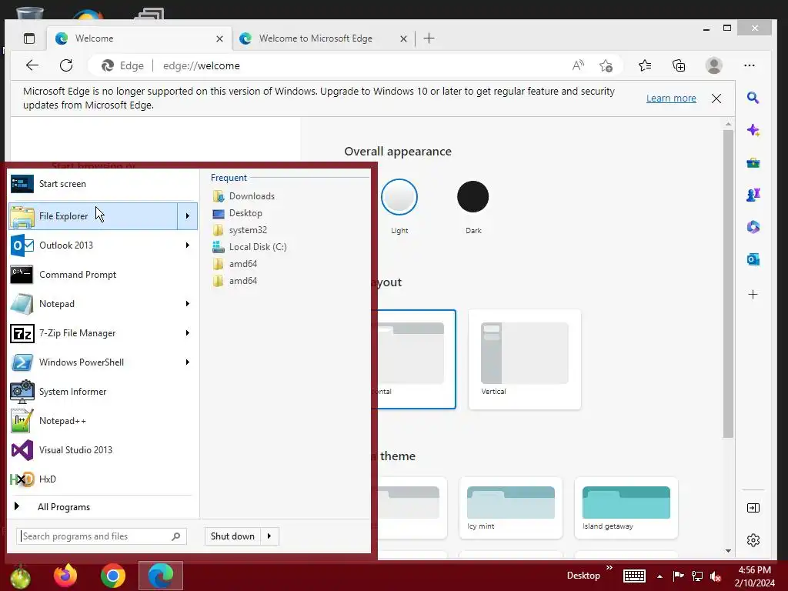The image size is (788, 591).
Task: Launch Notepad++ from start menu
Action: click(x=103, y=421)
